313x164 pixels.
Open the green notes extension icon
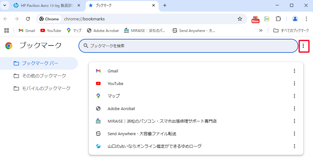[267, 19]
